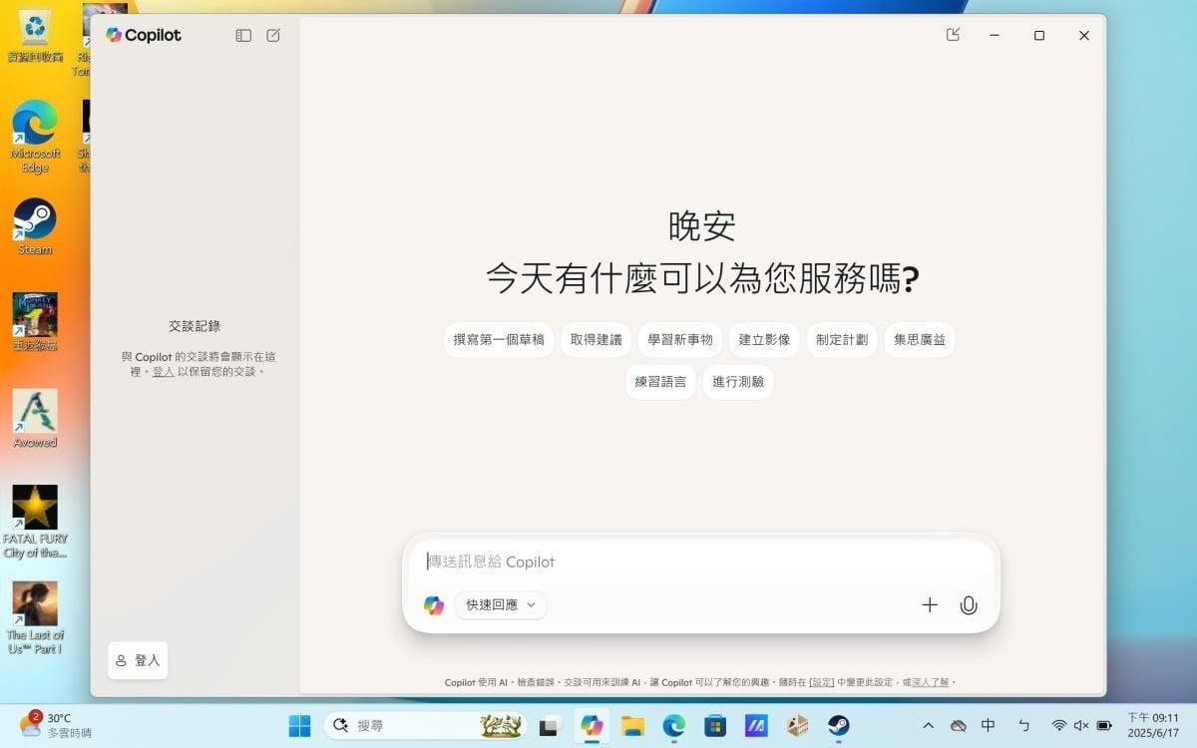
Task: Click the 學習新事物 suggestion chip
Action: point(680,340)
